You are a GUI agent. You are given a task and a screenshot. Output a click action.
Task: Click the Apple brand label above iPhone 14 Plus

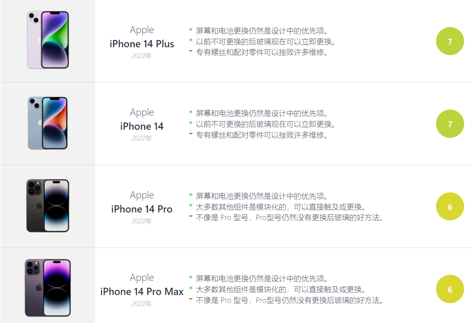(142, 30)
